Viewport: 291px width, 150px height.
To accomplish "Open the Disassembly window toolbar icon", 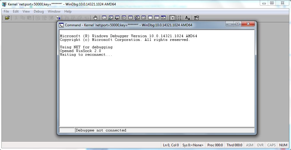I will 144,18.
